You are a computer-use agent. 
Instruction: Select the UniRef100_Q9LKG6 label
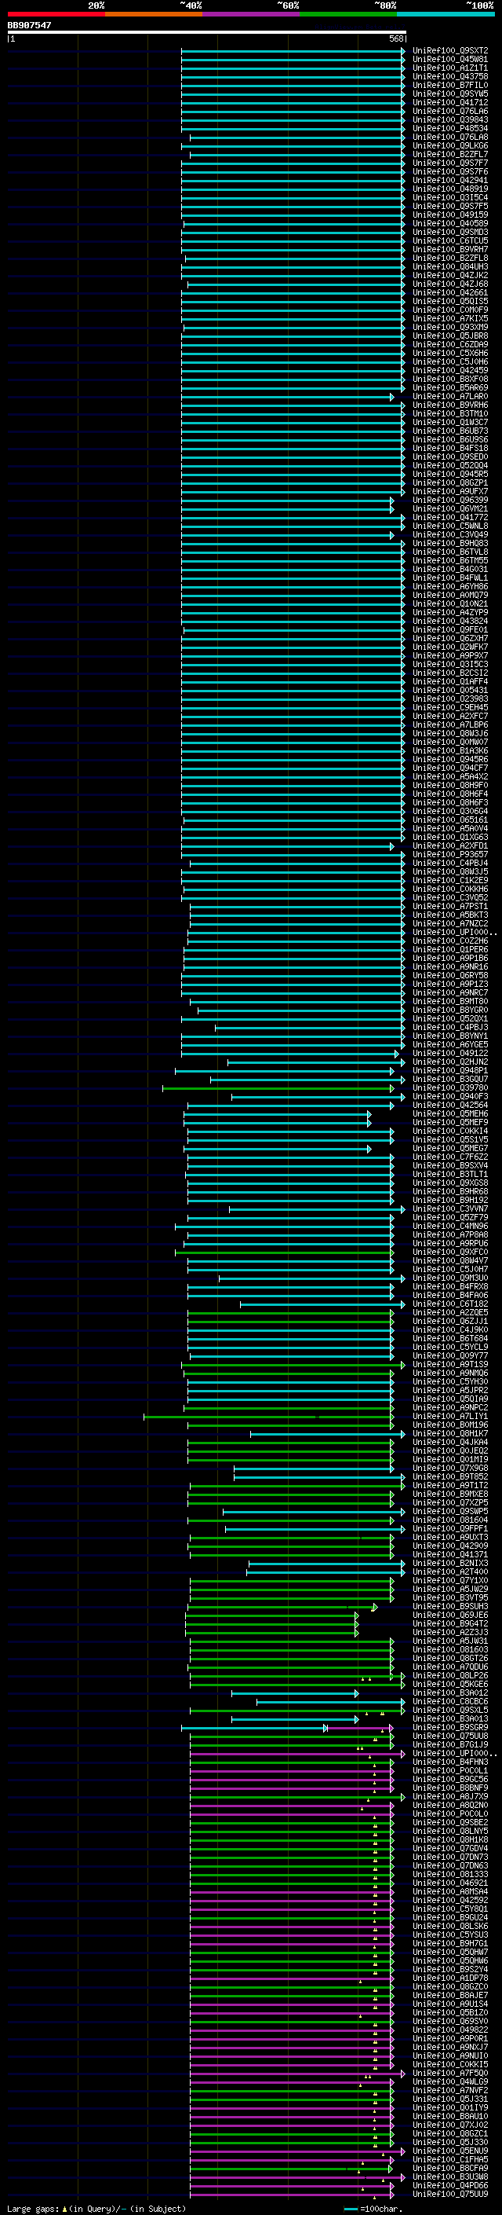tap(450, 145)
